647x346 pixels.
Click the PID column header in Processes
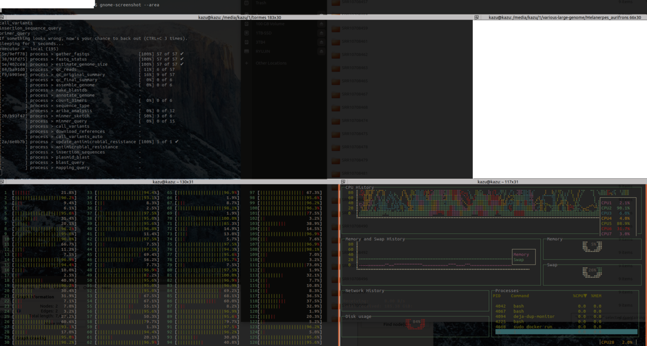click(497, 296)
